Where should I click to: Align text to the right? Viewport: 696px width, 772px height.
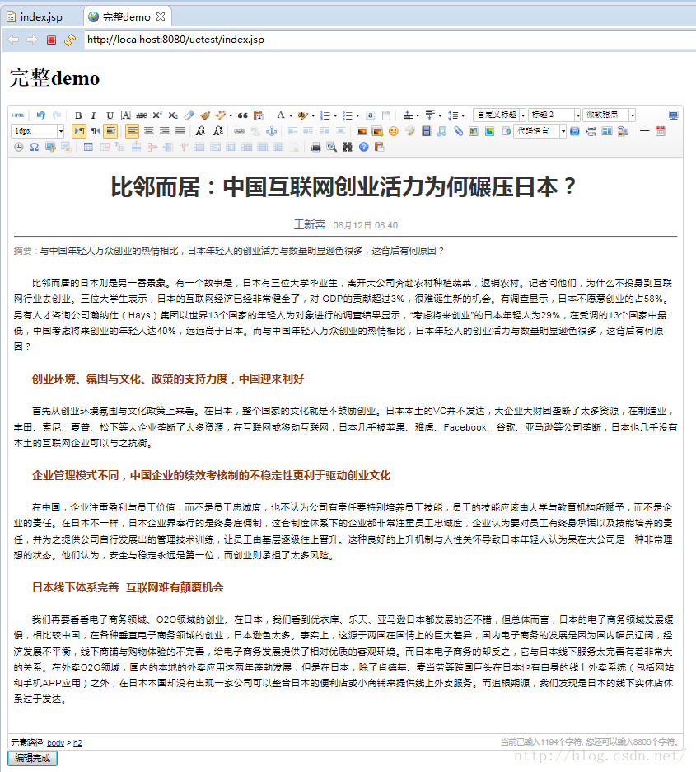pos(164,131)
